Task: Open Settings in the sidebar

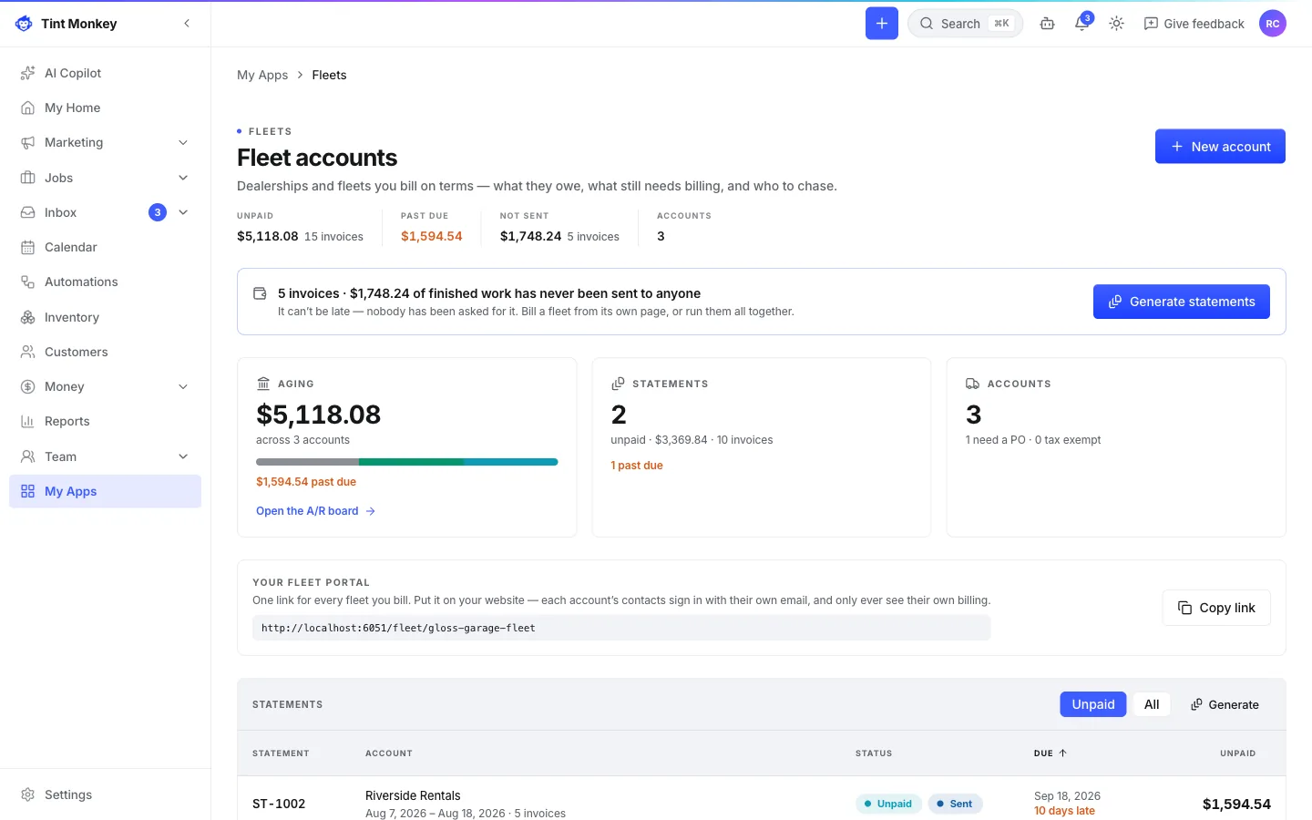Action: 105,794
